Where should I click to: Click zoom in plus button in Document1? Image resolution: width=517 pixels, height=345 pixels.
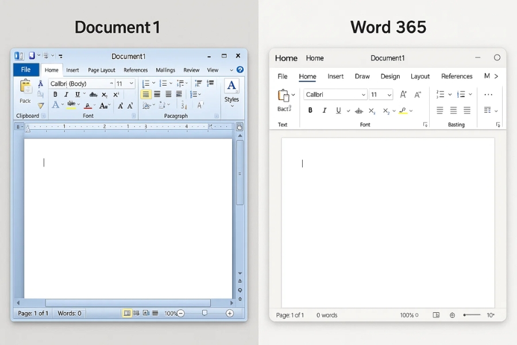click(229, 313)
